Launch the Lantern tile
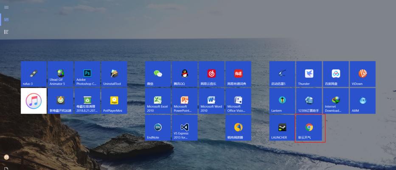The height and width of the screenshot is (170, 396). 282,101
